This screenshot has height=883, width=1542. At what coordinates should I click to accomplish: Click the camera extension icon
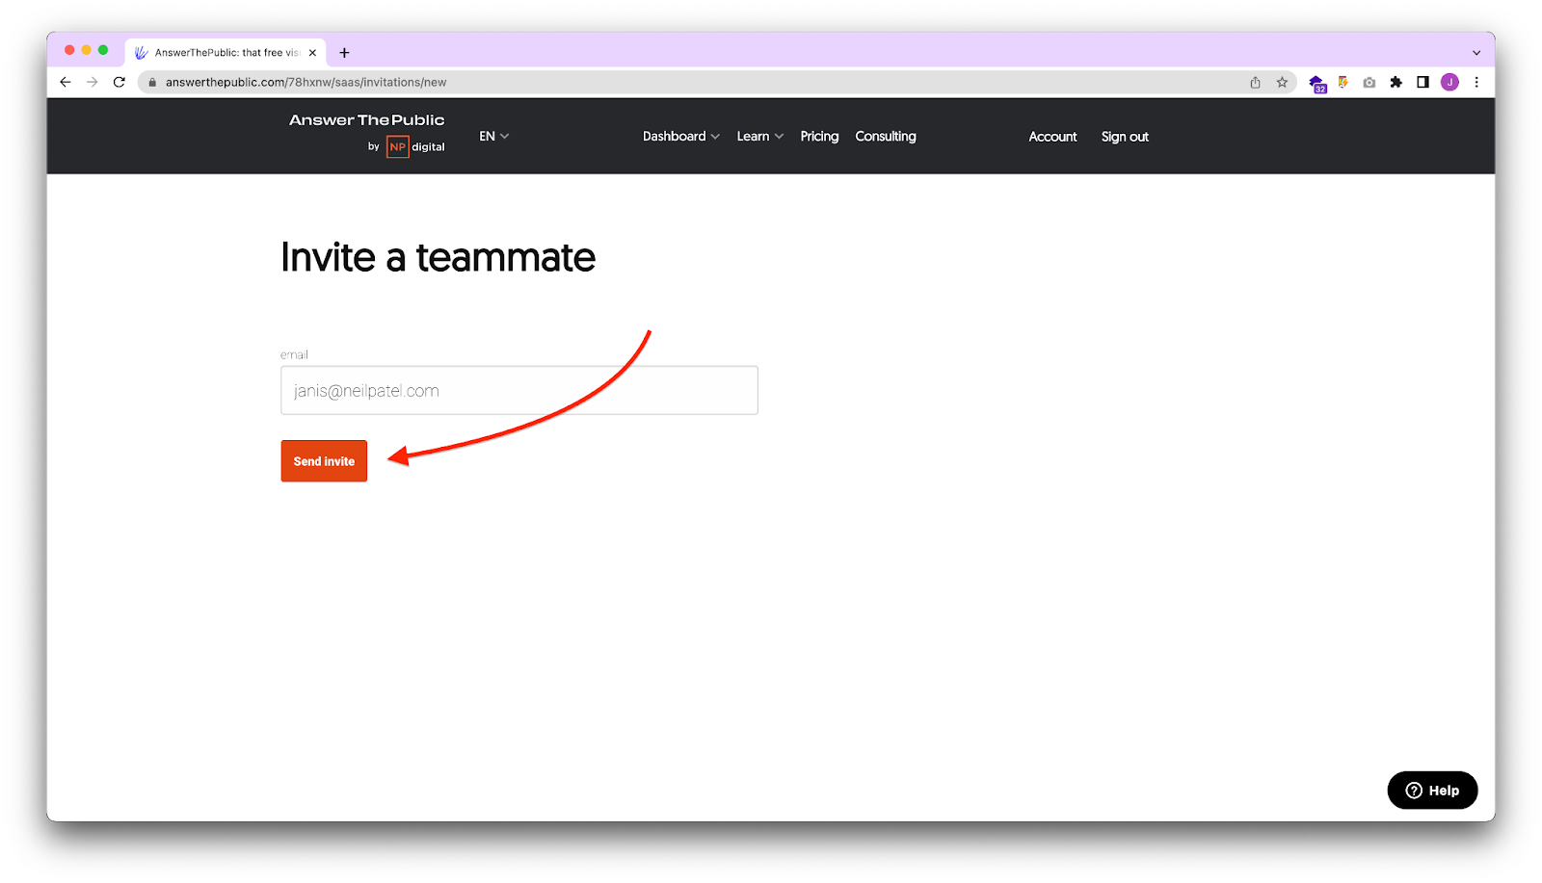tap(1369, 83)
